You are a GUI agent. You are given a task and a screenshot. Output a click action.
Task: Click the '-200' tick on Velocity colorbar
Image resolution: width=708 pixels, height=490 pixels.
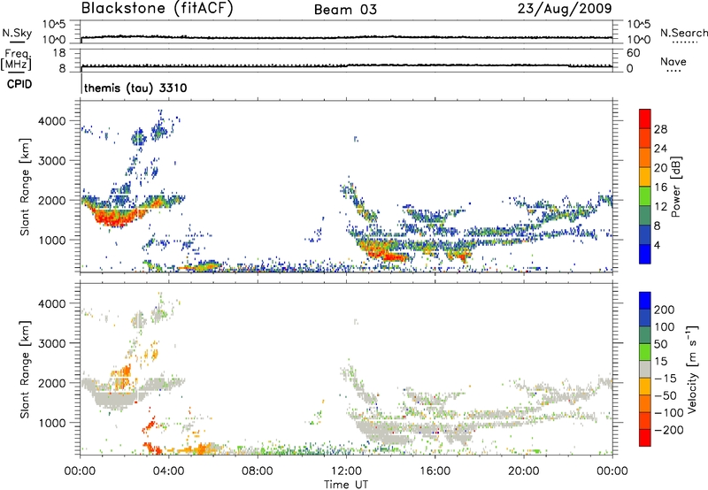point(669,430)
